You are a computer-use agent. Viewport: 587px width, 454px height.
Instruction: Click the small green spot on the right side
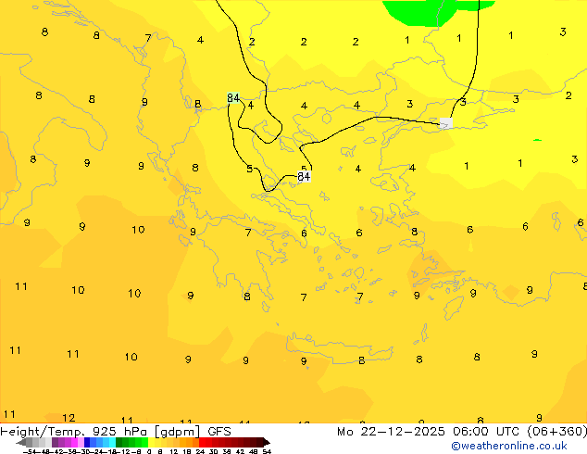coord(537,140)
